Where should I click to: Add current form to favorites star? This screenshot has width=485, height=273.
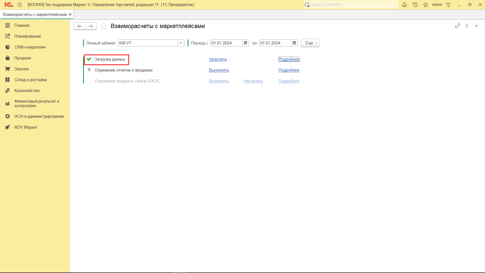[104, 26]
